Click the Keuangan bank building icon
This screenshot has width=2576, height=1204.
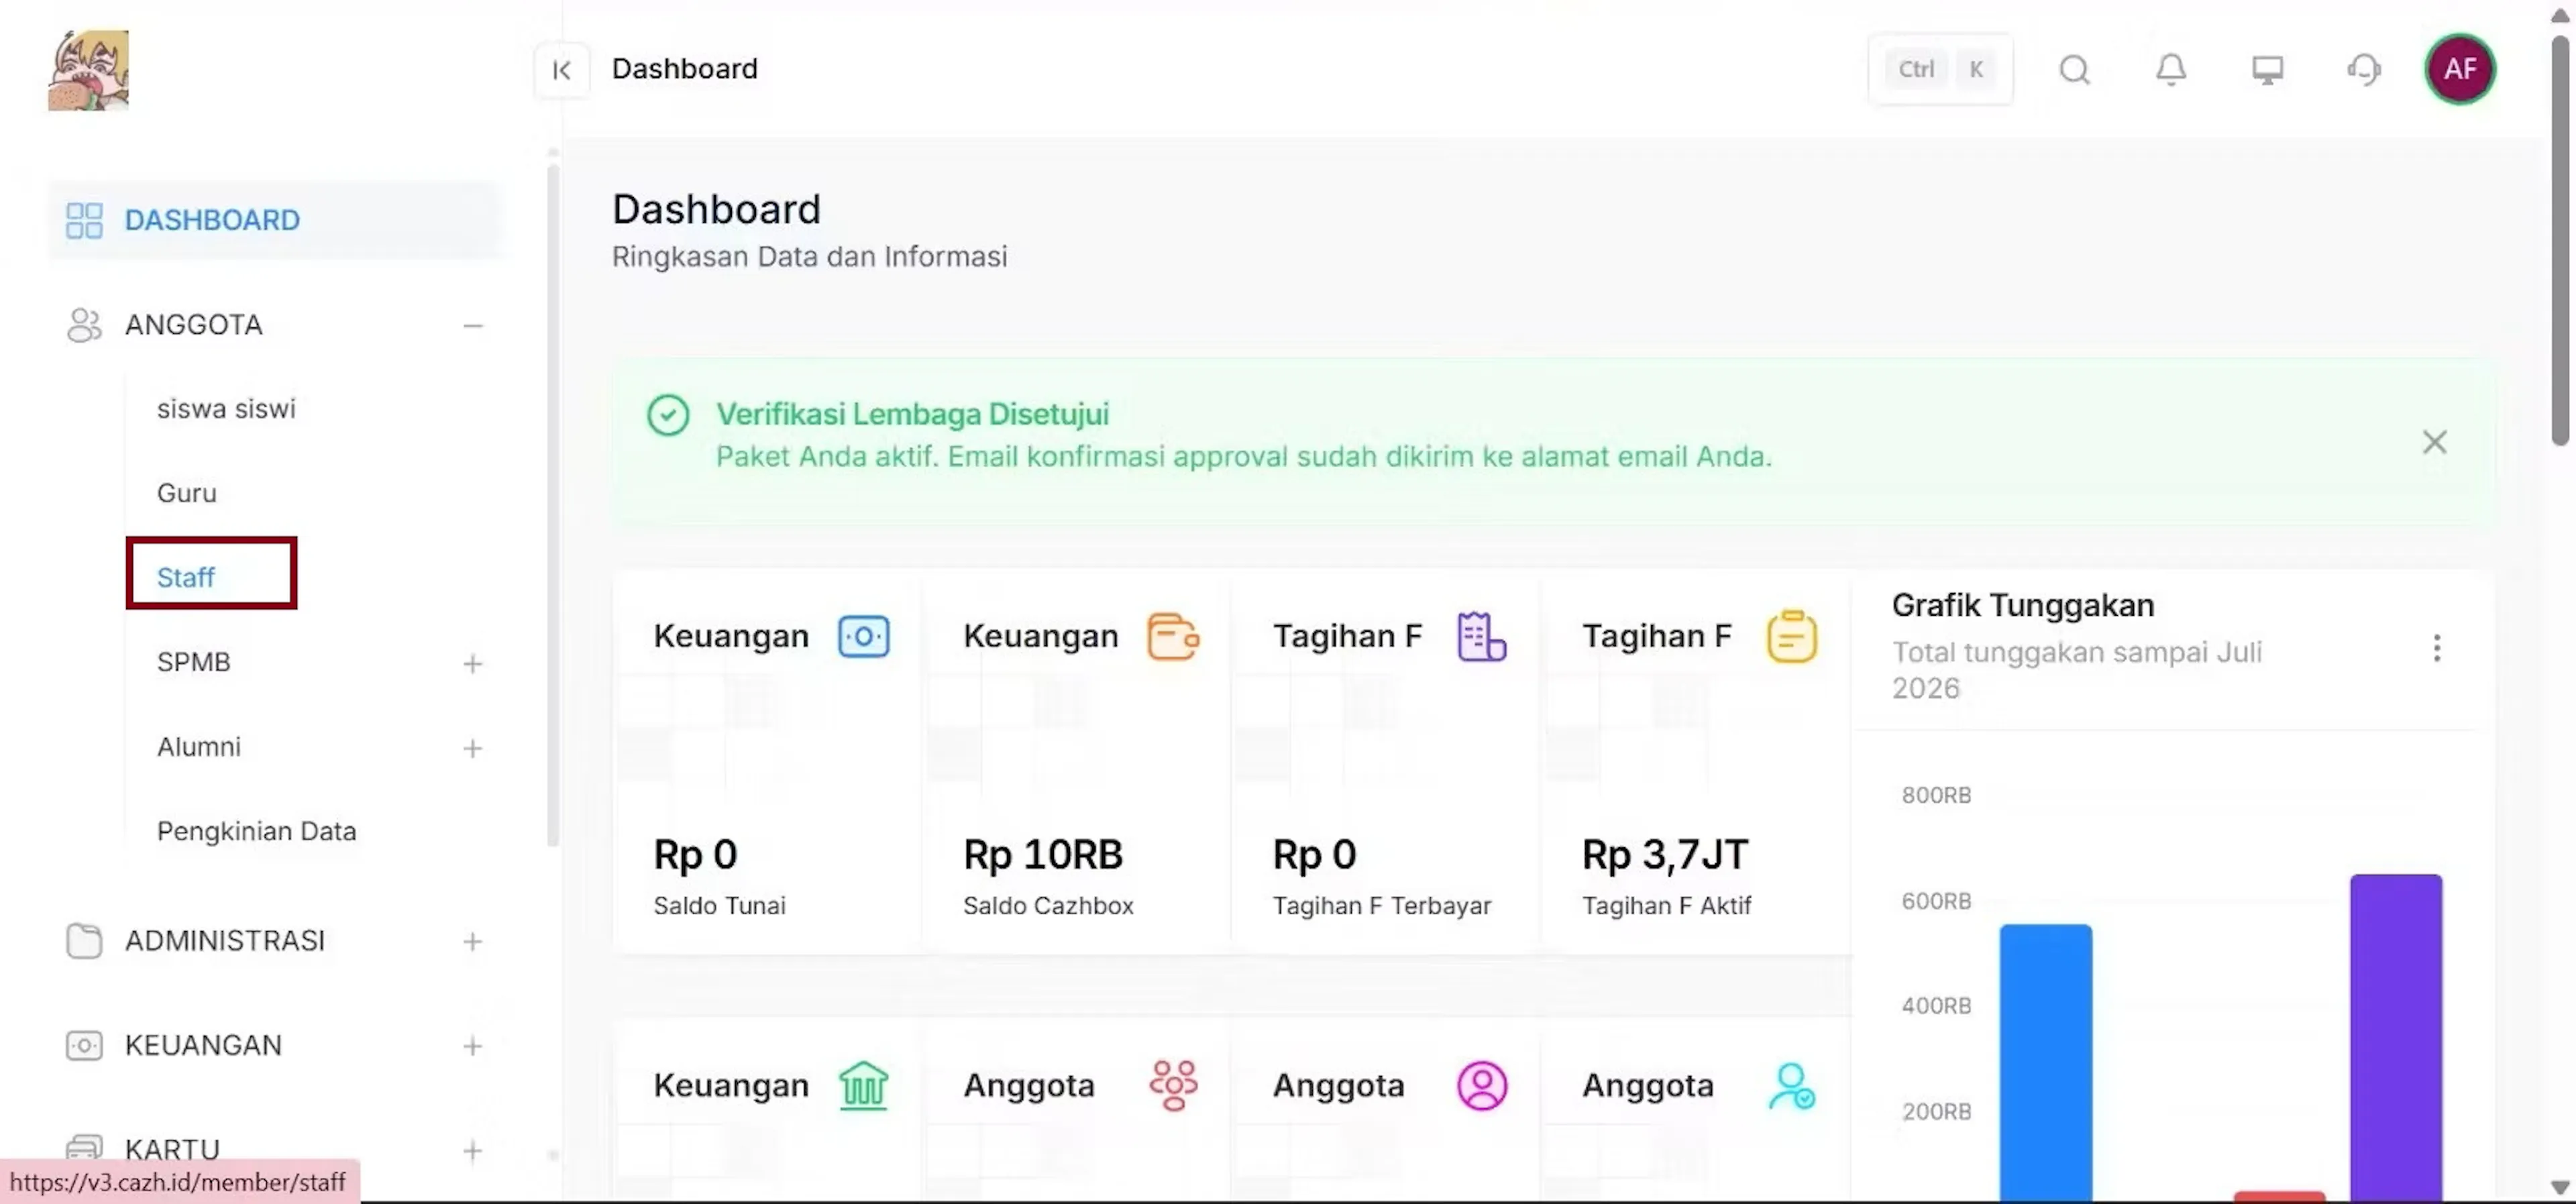[x=863, y=1085]
